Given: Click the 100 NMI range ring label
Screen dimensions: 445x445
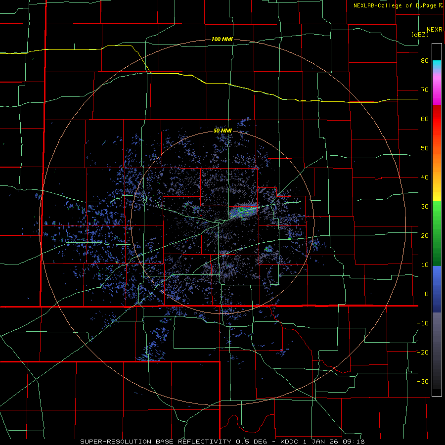Looking at the screenshot, I should pos(222,39).
